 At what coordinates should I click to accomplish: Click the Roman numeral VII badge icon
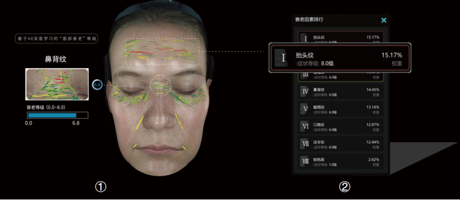tap(305, 144)
